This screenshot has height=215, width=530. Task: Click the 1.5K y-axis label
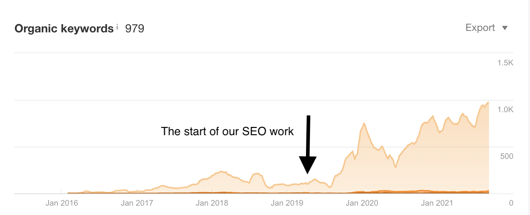(506, 63)
